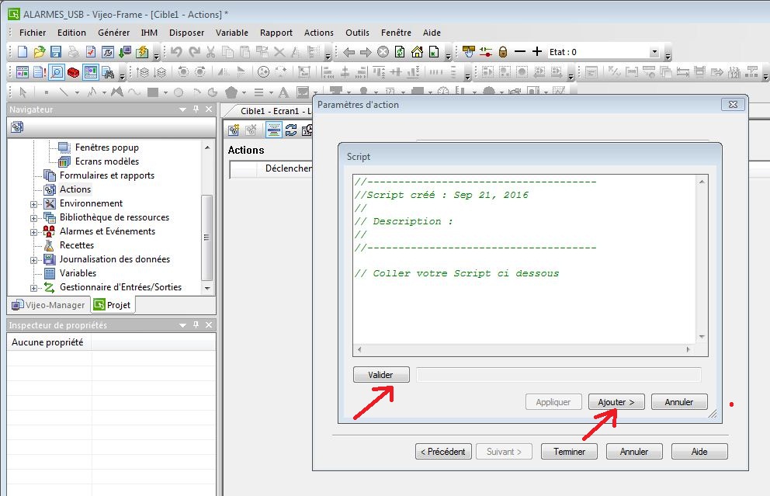
Task: Click the Save floppy disk toolbar icon
Action: point(56,52)
